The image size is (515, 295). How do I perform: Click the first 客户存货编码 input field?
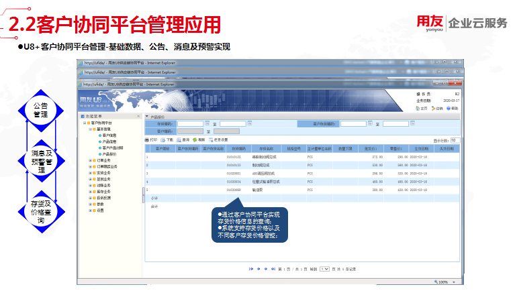(x=353, y=123)
